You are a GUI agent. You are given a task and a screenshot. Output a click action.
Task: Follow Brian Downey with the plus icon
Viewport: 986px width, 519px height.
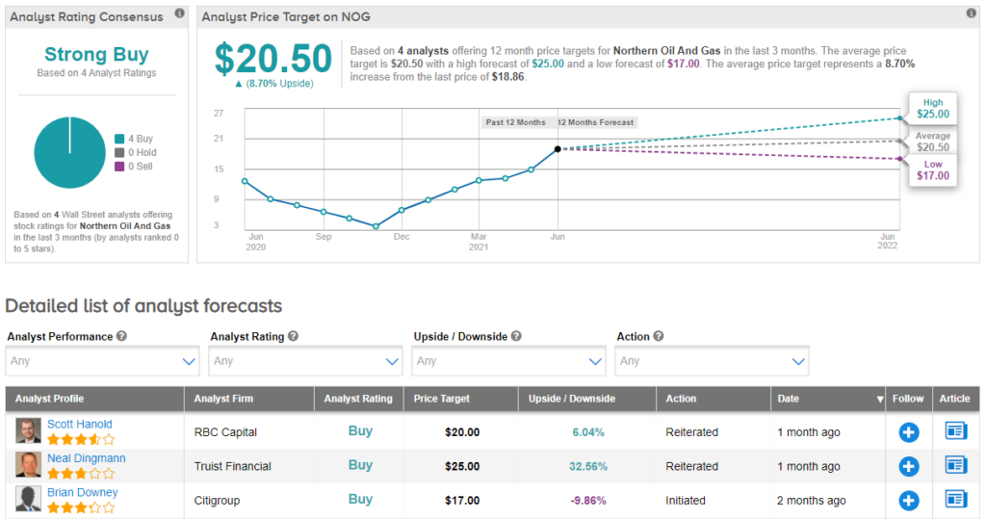coord(908,500)
